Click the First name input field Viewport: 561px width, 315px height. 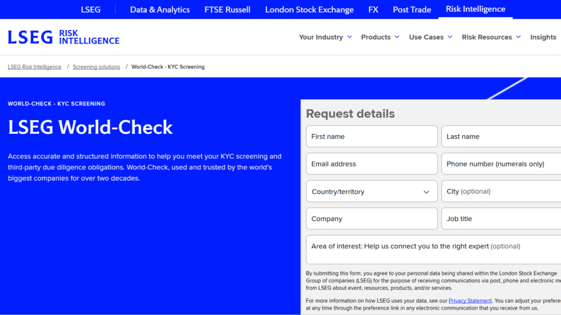(371, 136)
